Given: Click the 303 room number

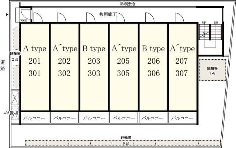Looking at the screenshot, I should 94,73.
